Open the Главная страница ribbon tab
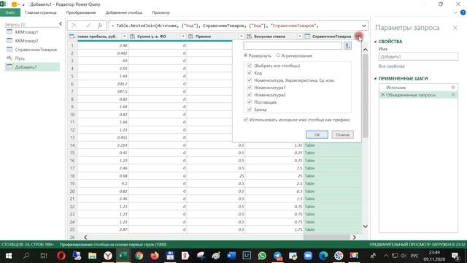Image resolution: width=467 pixels, height=263 pixels. click(41, 12)
